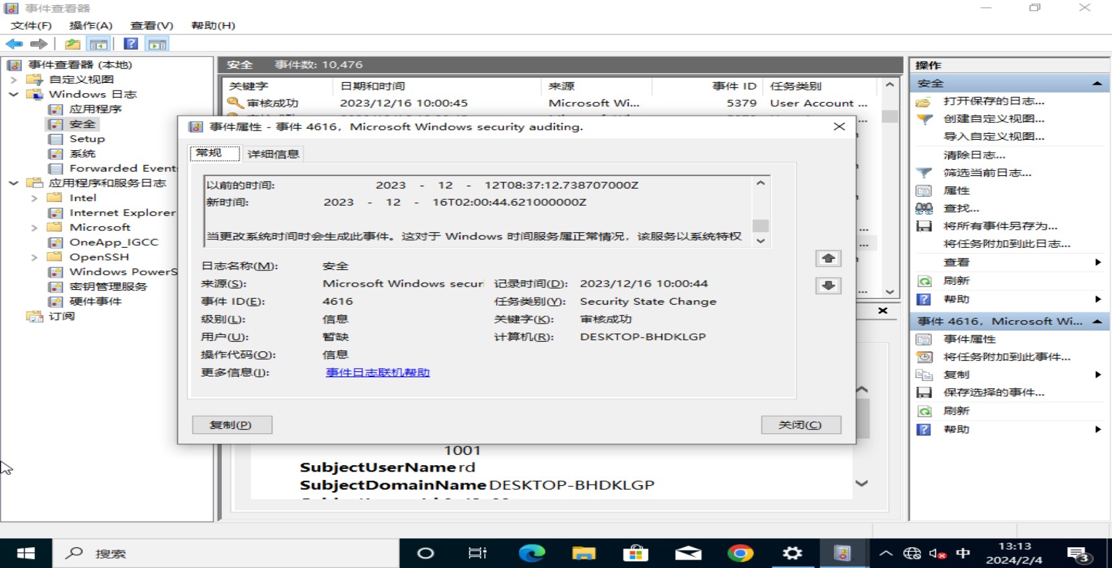Click the Forward arrow toolbar icon
1112x568 pixels.
coord(39,44)
